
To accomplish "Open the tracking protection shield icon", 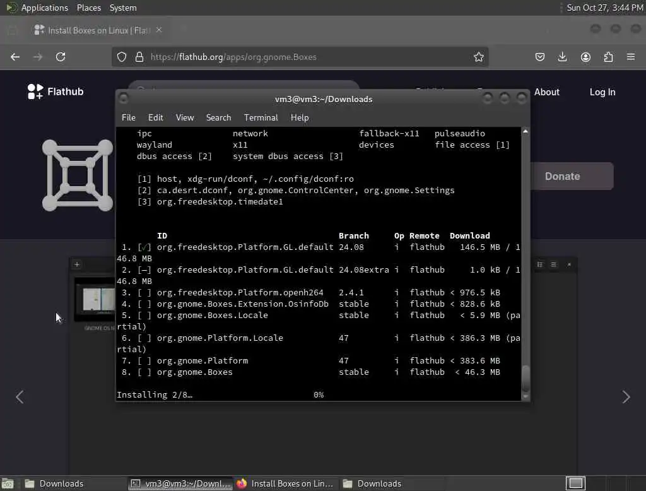I will pos(122,57).
